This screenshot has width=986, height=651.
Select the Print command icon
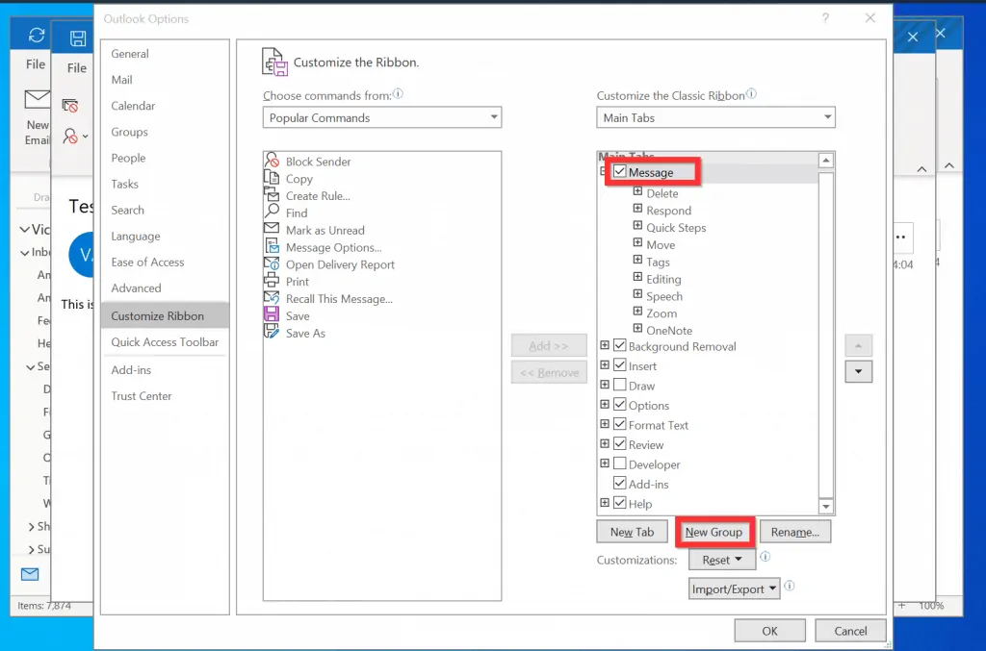coord(272,281)
